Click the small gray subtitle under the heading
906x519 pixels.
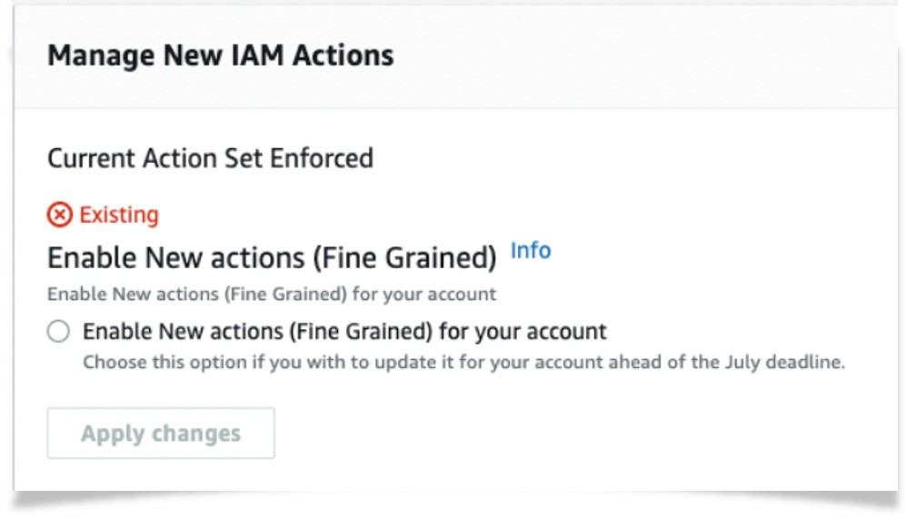pyautogui.click(x=272, y=294)
